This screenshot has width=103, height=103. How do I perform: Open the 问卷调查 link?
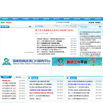tap(98, 23)
